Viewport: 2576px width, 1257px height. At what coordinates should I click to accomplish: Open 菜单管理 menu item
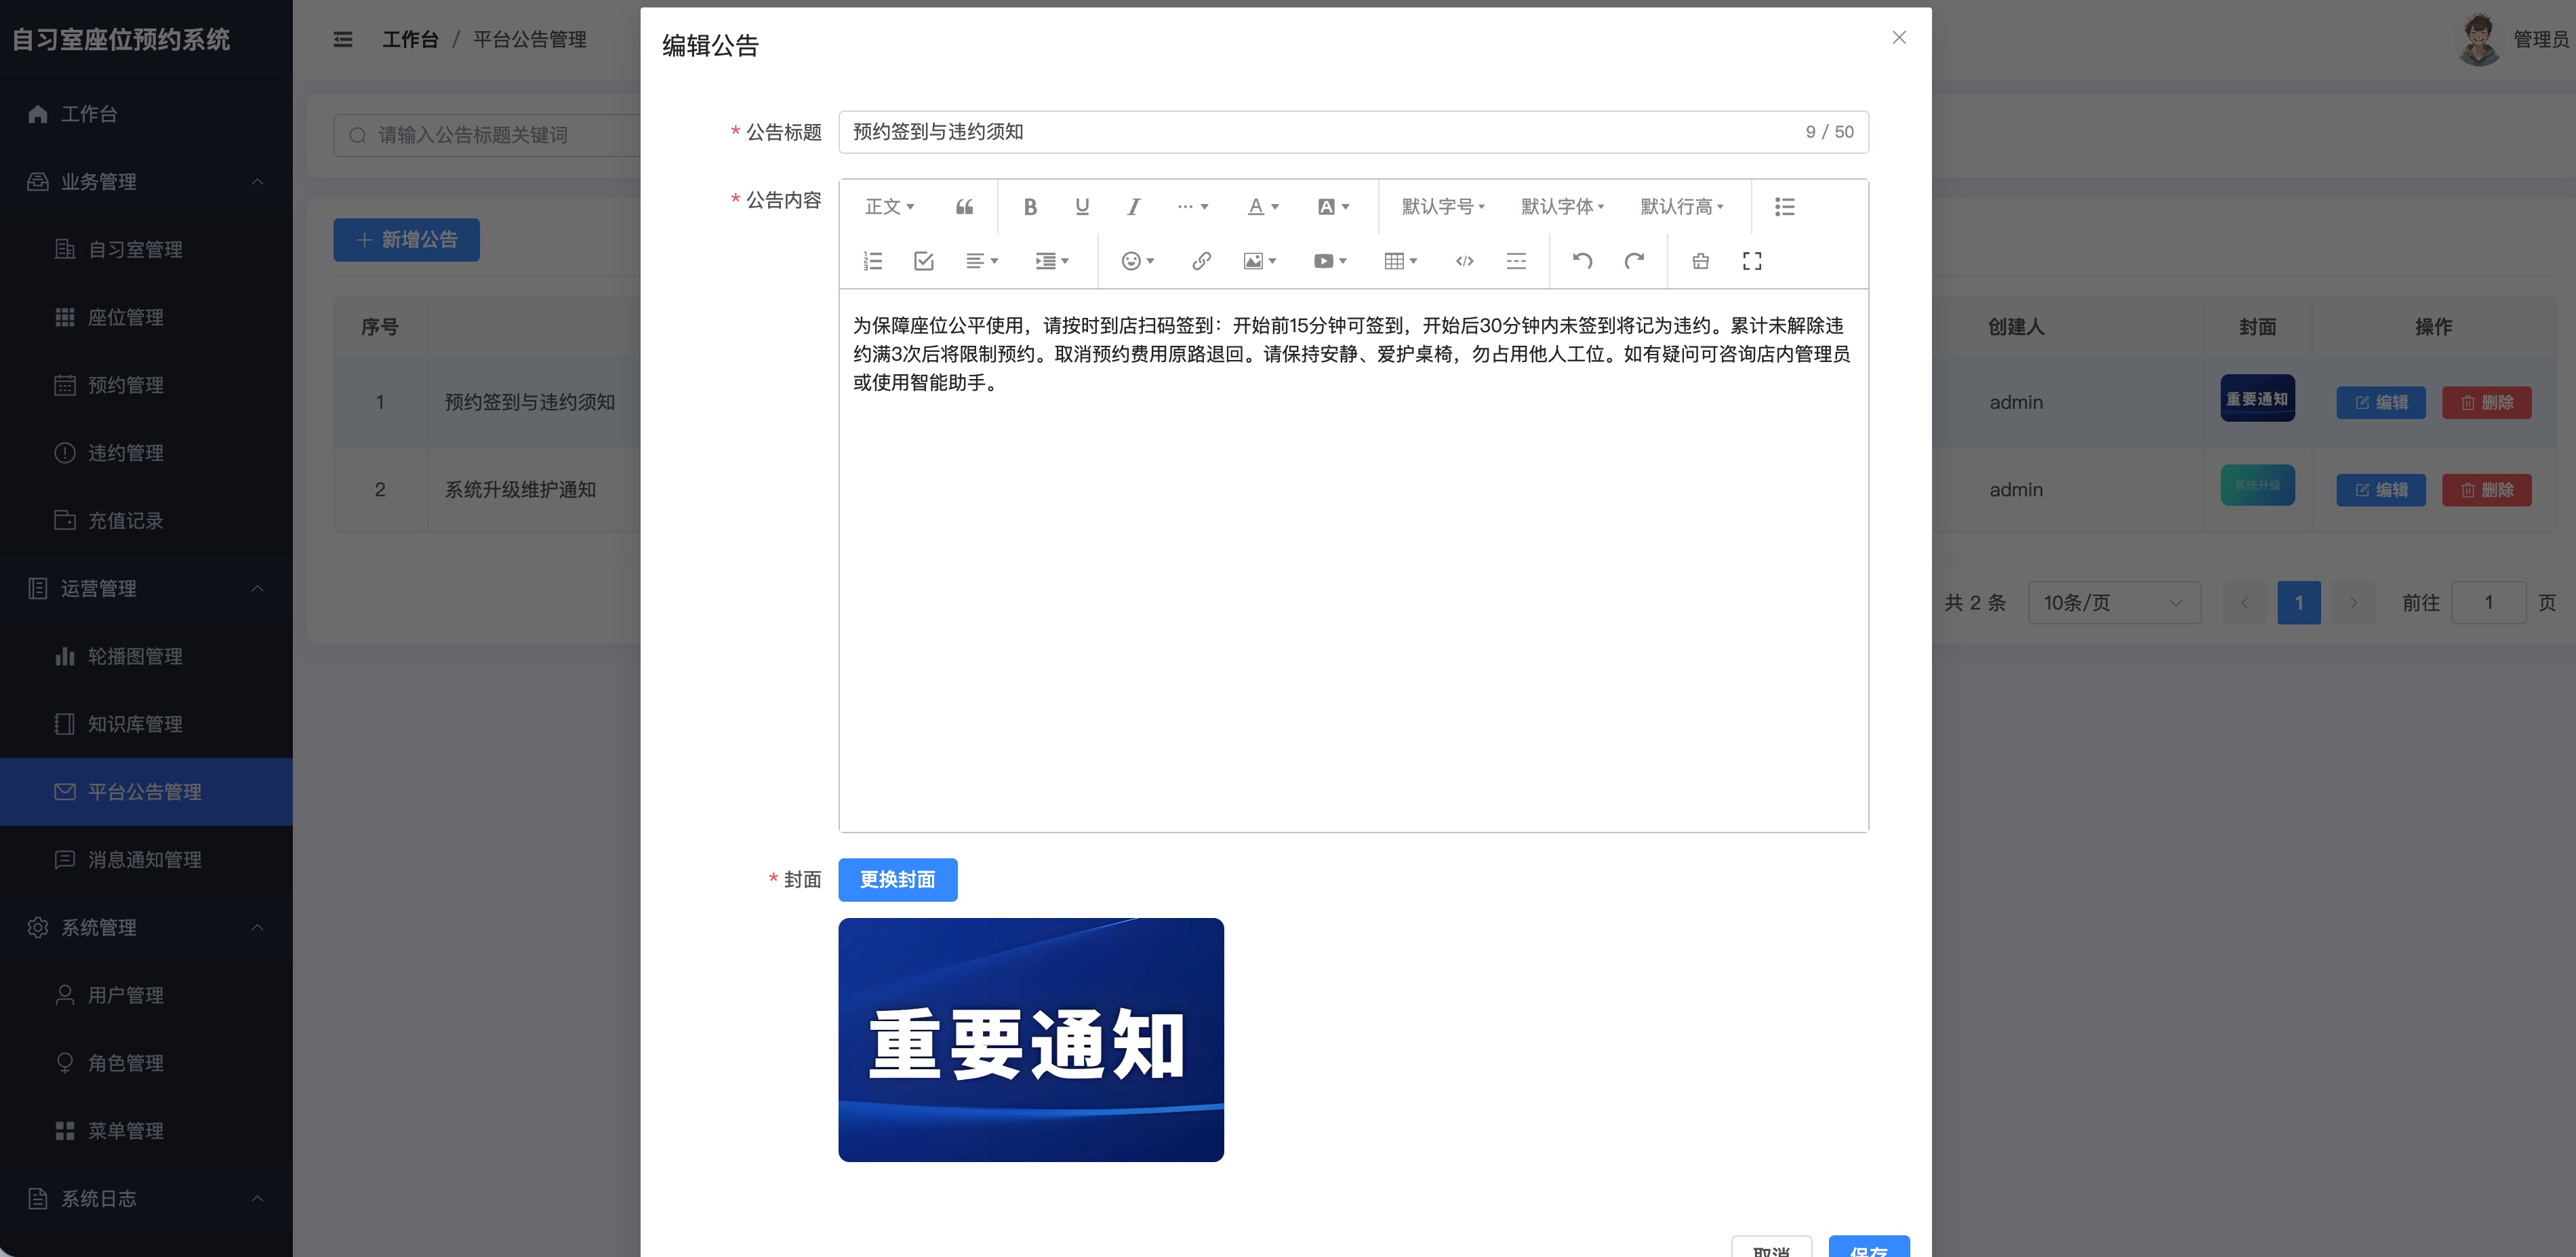(146, 1131)
